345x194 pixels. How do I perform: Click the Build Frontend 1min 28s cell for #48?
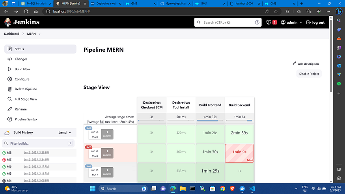click(x=210, y=134)
